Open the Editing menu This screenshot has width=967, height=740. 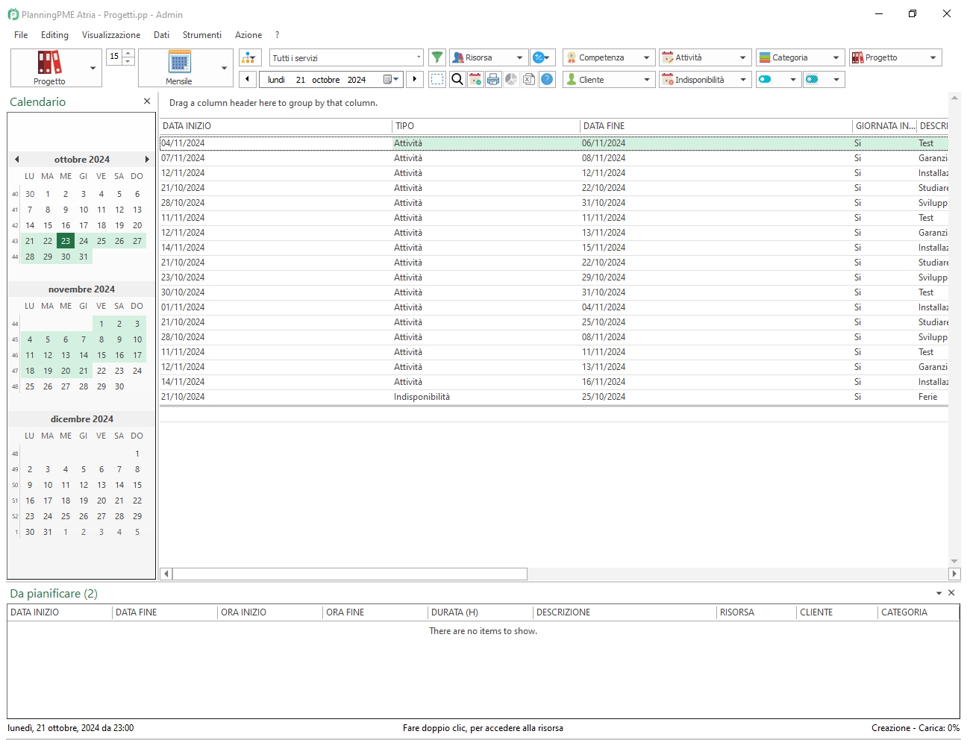(54, 35)
